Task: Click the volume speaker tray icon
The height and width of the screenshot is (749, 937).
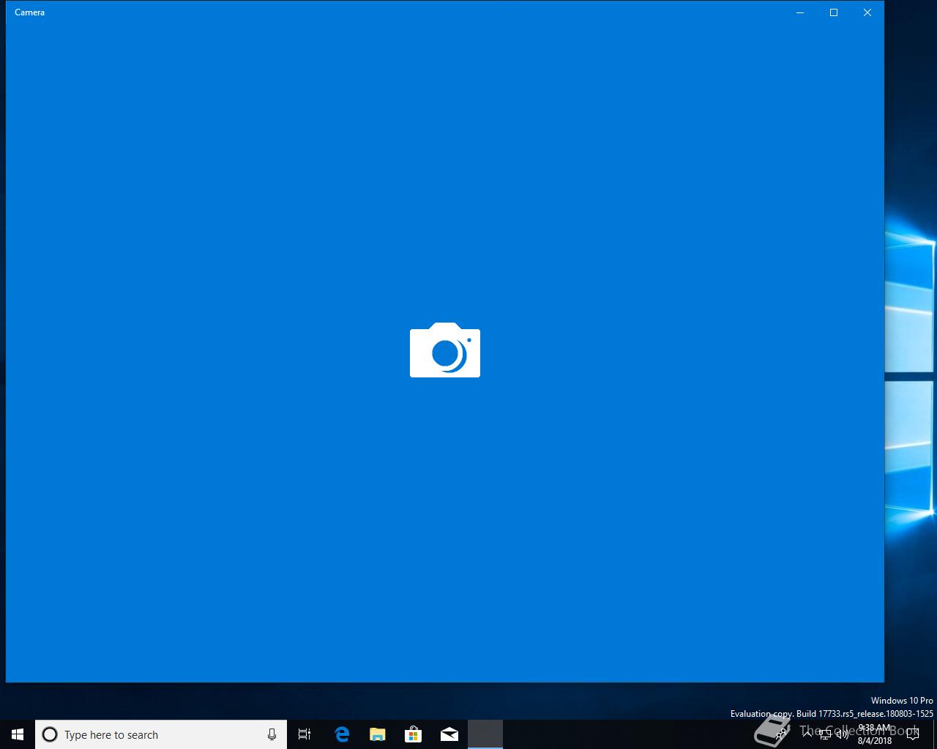Action: click(843, 734)
